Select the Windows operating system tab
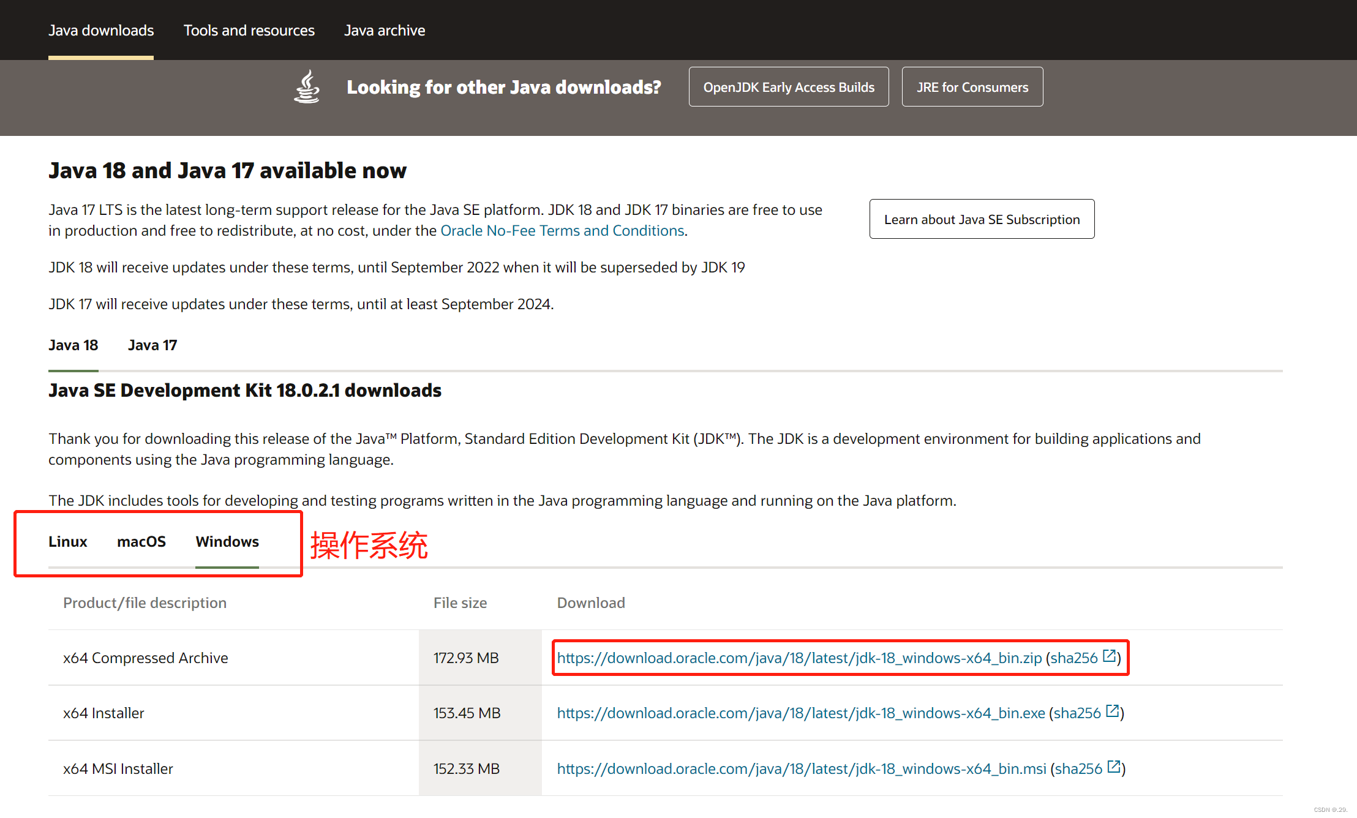This screenshot has width=1357, height=818. (227, 542)
